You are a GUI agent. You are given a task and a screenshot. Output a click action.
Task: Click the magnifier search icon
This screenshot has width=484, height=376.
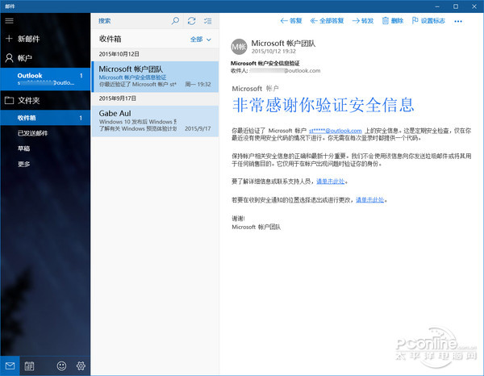(175, 21)
